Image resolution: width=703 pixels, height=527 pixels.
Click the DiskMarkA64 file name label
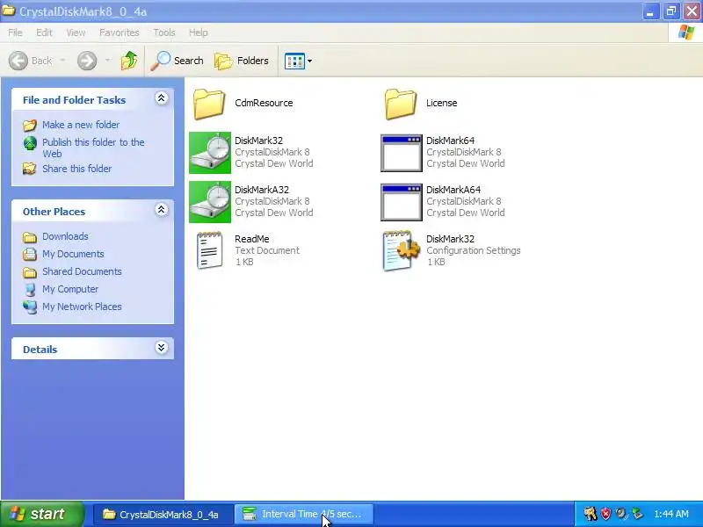(453, 190)
